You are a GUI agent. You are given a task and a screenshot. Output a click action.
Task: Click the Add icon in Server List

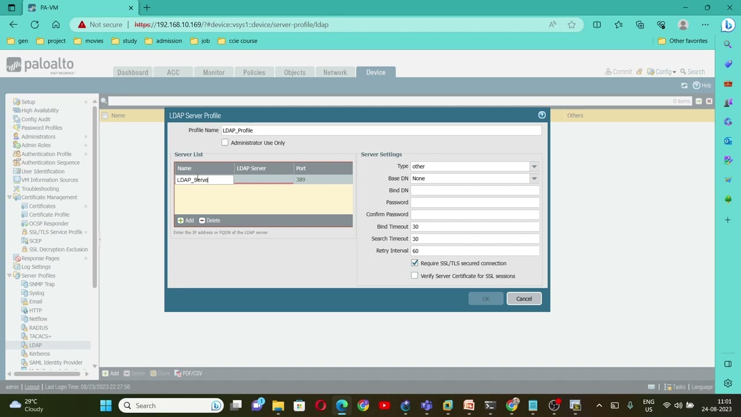[181, 220]
